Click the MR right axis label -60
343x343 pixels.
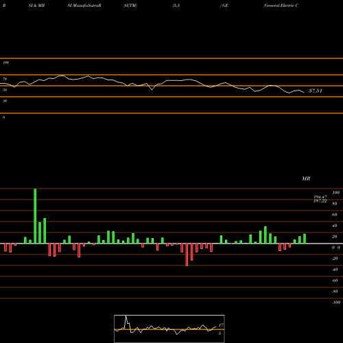click(x=335, y=281)
